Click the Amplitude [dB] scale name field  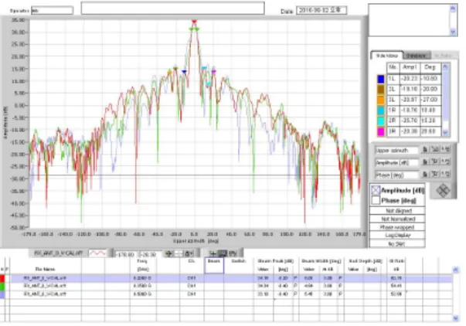(396, 162)
